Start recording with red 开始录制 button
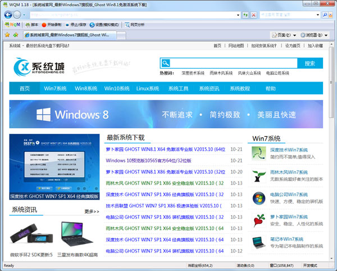The height and width of the screenshot is (271, 337). 52,25
